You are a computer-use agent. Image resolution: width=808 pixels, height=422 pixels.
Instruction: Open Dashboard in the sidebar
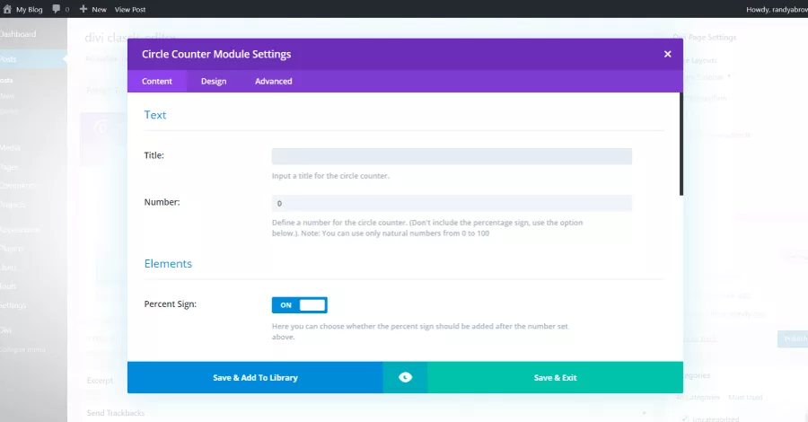click(x=18, y=34)
